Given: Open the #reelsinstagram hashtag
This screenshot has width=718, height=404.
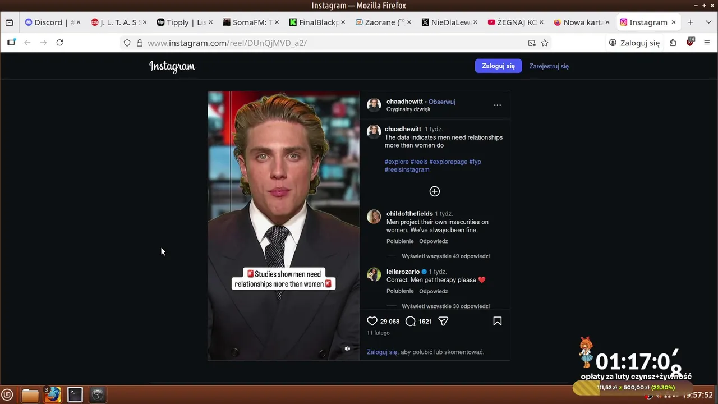Looking at the screenshot, I should click(407, 169).
